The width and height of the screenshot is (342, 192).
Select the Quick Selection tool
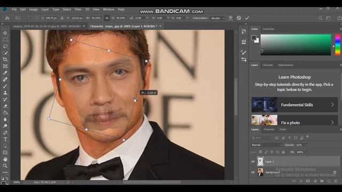[x=5, y=53]
